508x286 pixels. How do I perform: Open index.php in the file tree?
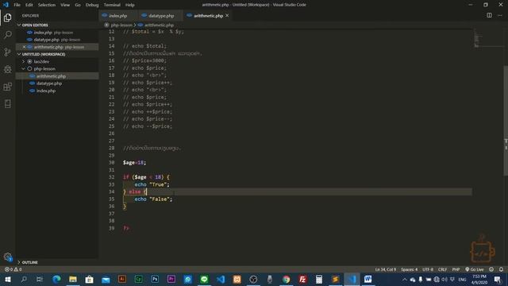tap(46, 91)
